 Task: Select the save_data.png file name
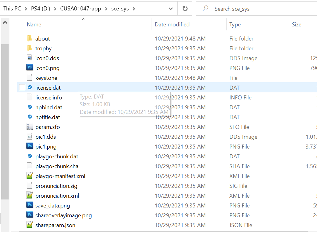pos(53,206)
